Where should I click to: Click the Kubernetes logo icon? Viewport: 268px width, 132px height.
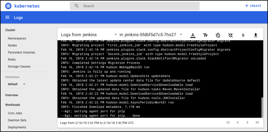(8, 6)
